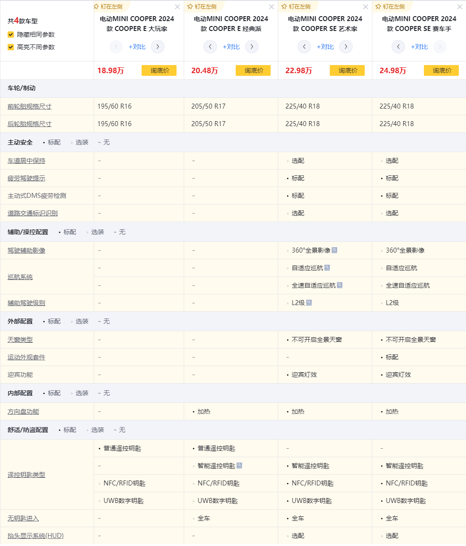Move COOPER SE 艺术家 column right
466x546 pixels.
click(x=346, y=47)
